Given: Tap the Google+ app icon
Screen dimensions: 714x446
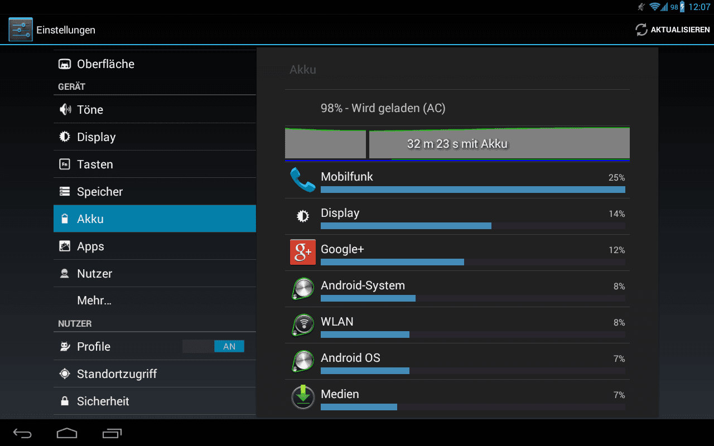Looking at the screenshot, I should point(303,252).
